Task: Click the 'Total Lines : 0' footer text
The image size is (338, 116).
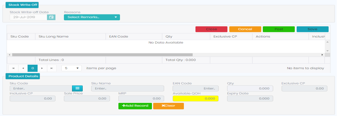Action: pos(51,60)
